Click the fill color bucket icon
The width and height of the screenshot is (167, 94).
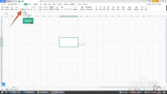[28, 9]
